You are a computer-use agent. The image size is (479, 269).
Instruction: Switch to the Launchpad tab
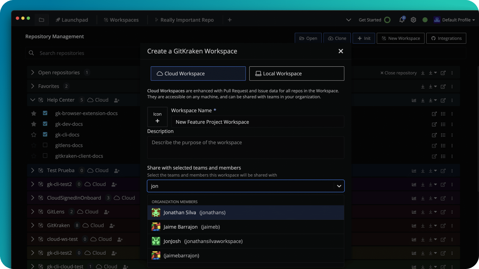[x=72, y=20]
